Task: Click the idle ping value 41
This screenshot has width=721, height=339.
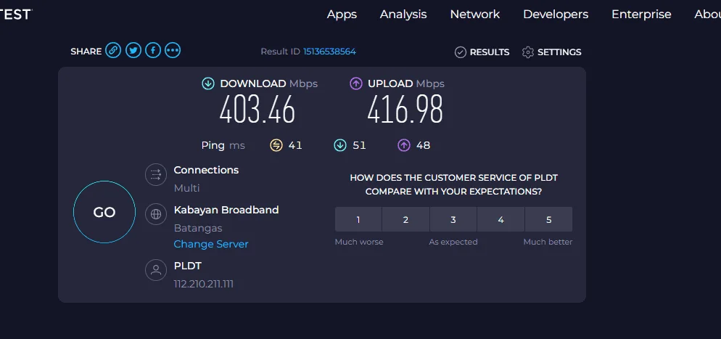Action: coord(295,145)
